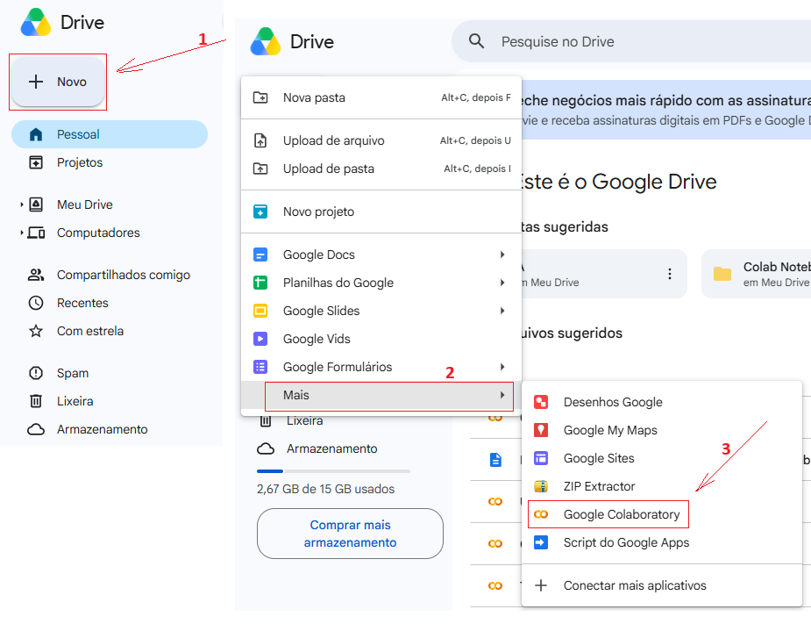Click Armazenamento cloud icon in left sidebar
The height and width of the screenshot is (631, 811).
point(36,429)
